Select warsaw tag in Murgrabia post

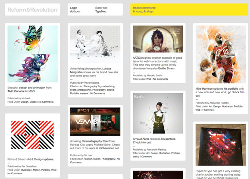(x=84, y=93)
